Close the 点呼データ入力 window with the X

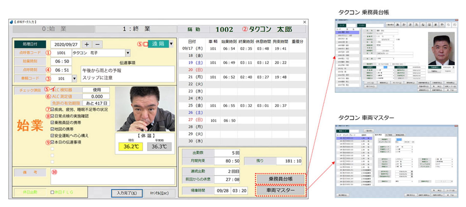click(x=304, y=22)
